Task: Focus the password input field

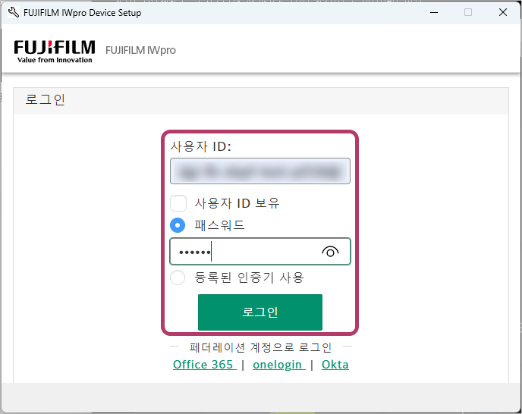Action: tap(243, 252)
